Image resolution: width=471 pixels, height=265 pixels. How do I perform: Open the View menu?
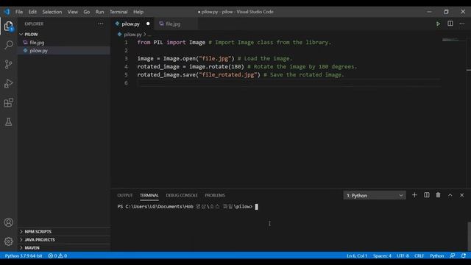tap(72, 12)
